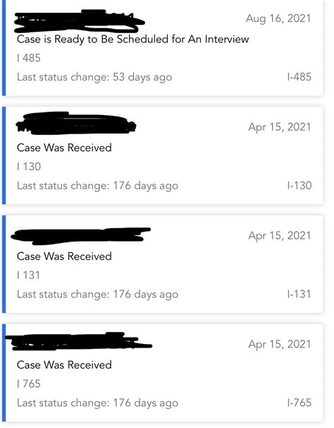Tap "Last status change: 53 days ago"
This screenshot has width=334, height=428.
tap(94, 77)
